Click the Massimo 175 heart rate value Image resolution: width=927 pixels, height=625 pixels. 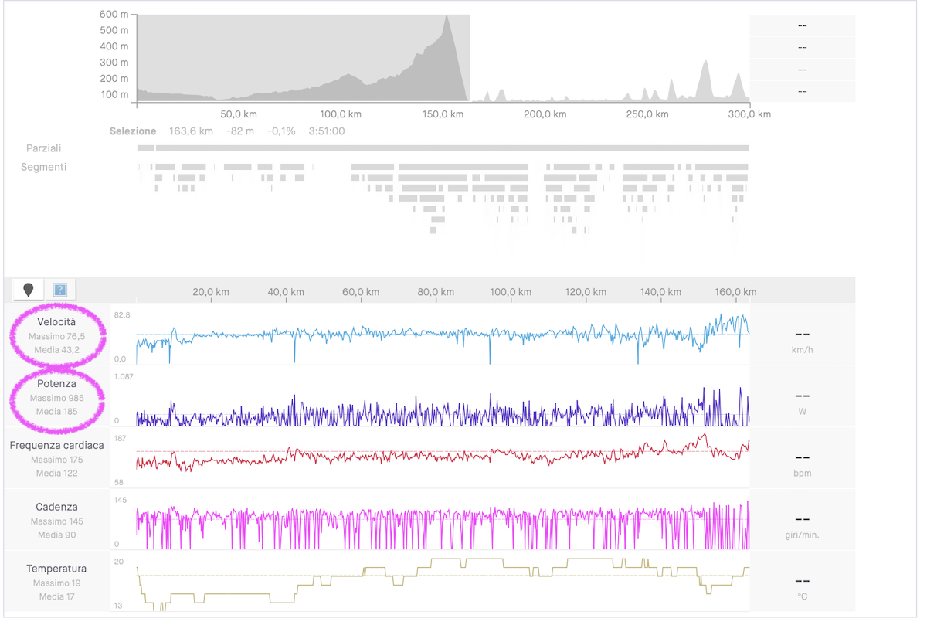click(x=57, y=460)
